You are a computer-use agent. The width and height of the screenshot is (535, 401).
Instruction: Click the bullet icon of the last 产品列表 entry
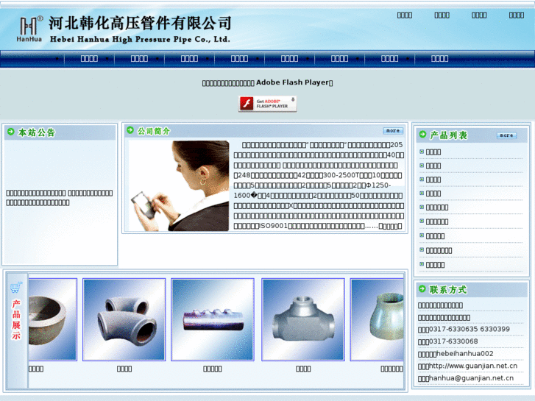[x=422, y=264]
